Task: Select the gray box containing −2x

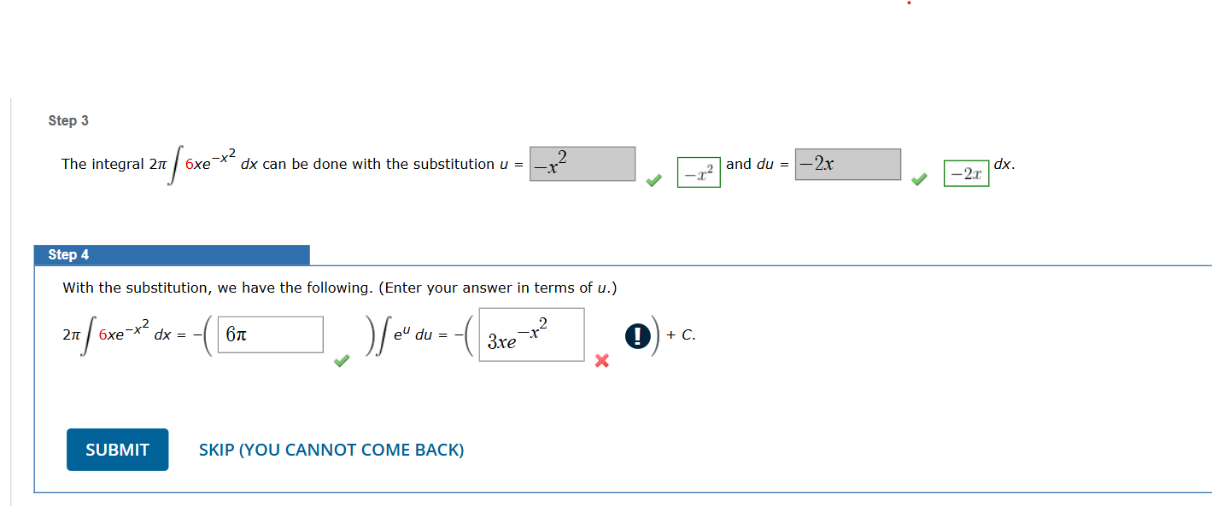Action: [x=847, y=163]
